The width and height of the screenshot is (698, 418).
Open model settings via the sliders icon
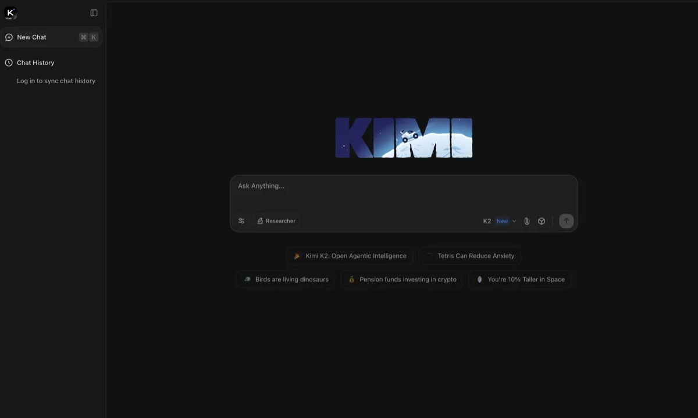point(241,221)
